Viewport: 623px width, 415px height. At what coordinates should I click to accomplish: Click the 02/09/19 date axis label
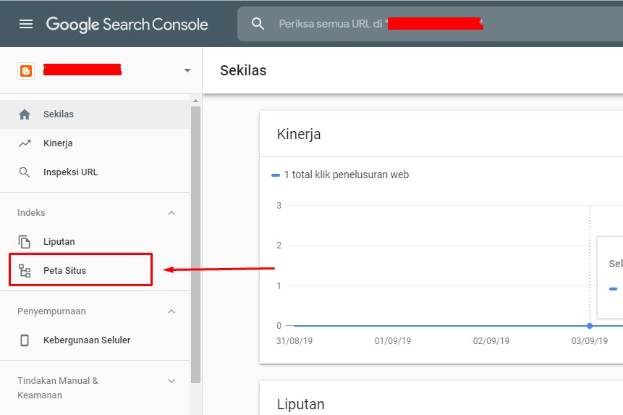(491, 341)
